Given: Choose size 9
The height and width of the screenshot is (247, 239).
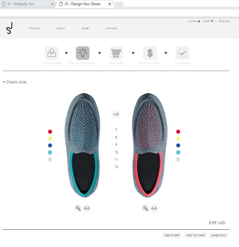Looking at the screenshot, I should [x=116, y=145].
